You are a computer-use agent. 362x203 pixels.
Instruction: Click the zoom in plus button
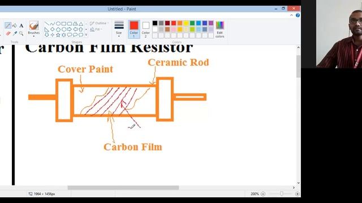coord(298,194)
